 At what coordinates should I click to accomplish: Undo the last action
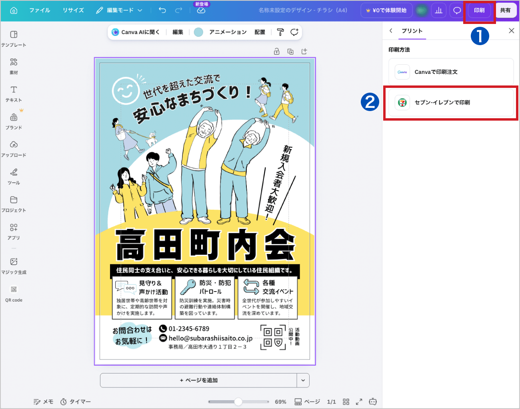(x=162, y=10)
